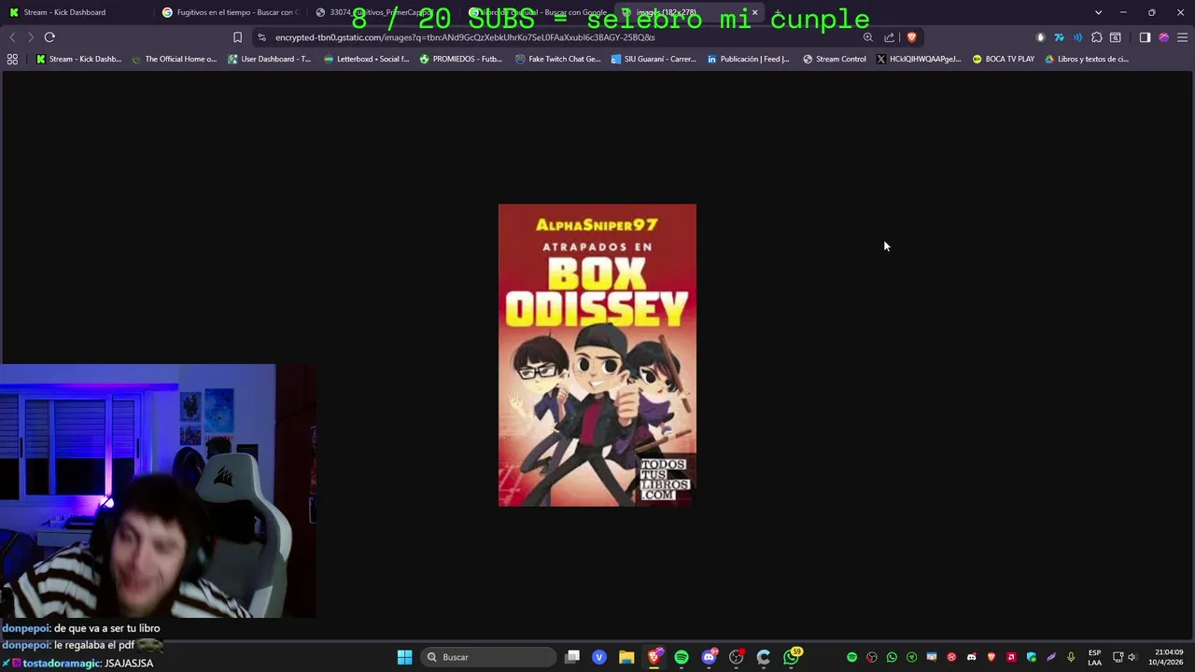Open Discord from the taskbar
Image resolution: width=1195 pixels, height=672 pixels.
click(709, 657)
